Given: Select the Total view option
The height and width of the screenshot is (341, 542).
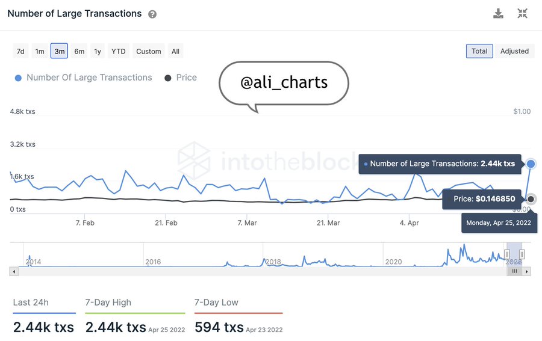Looking at the screenshot, I should point(479,51).
